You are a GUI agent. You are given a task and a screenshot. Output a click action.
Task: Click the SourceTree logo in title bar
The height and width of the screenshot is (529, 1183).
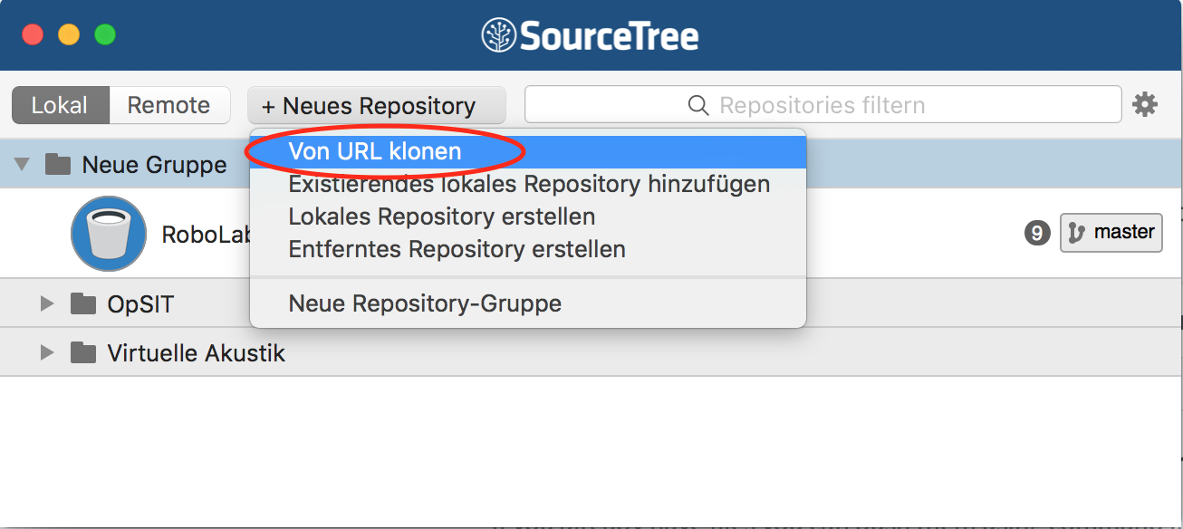[590, 36]
